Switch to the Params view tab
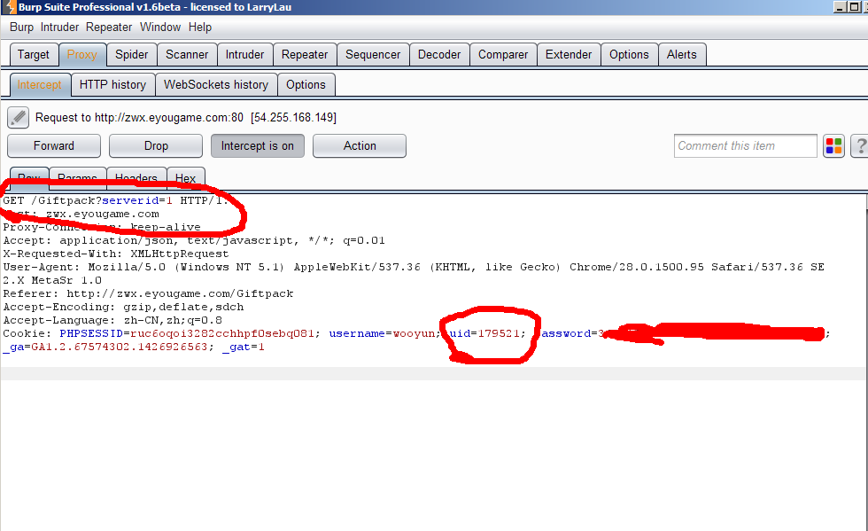The image size is (868, 531). pos(78,178)
